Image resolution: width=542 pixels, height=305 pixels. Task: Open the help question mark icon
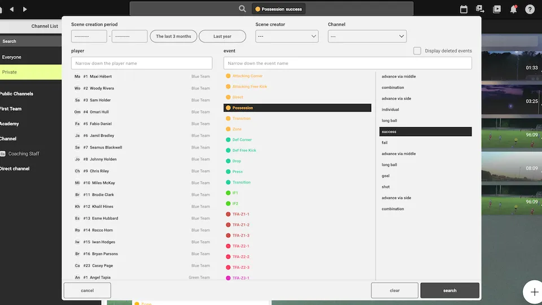(x=530, y=10)
